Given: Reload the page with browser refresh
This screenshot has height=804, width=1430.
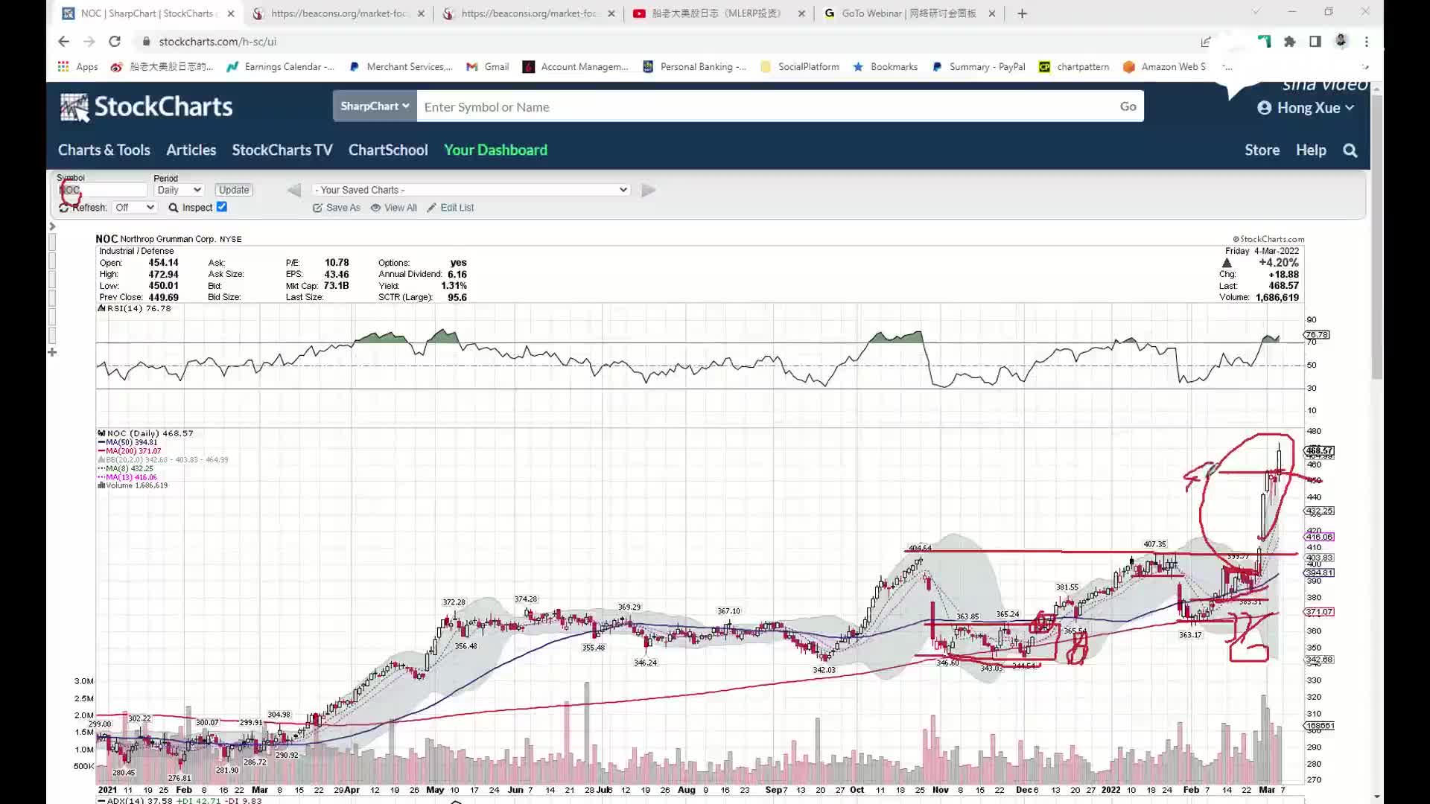Looking at the screenshot, I should click(115, 42).
